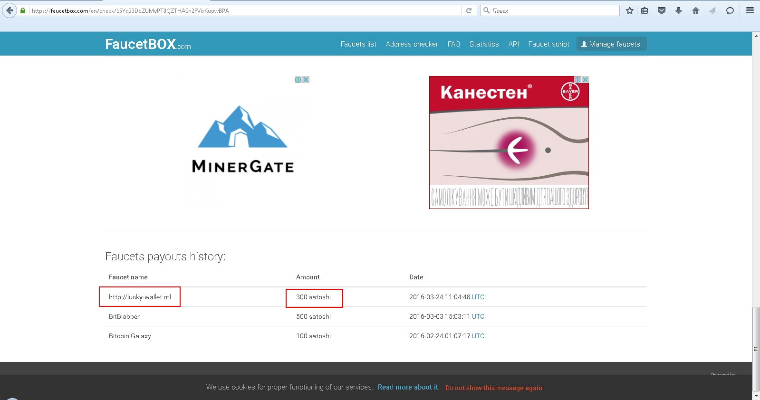The width and height of the screenshot is (760, 400).
Task: Bookmark this page with the star icon
Action: click(630, 10)
